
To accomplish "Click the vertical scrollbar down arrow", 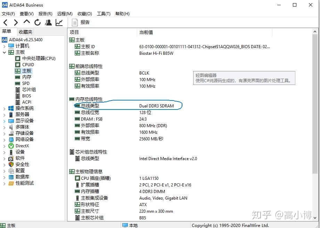I will point(315,218).
